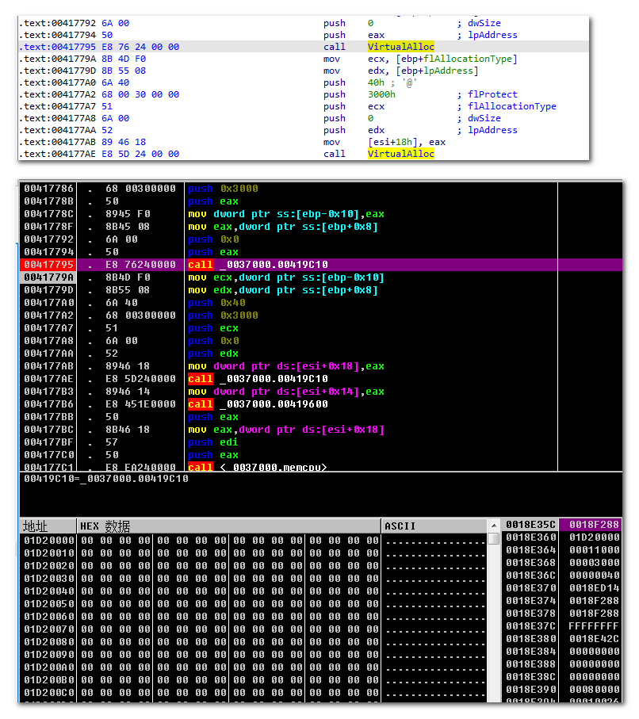Click the dump pane scrollbar thumb
Viewport: 639px width, 719px height.
(x=494, y=538)
